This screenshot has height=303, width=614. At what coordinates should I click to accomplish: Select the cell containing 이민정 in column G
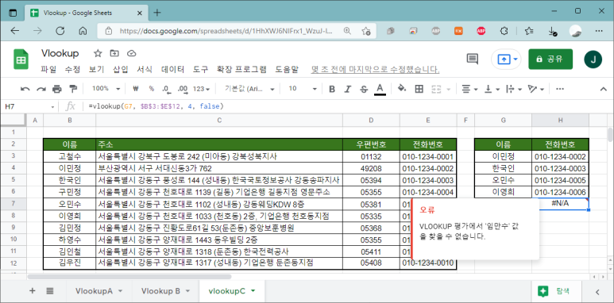(503, 157)
